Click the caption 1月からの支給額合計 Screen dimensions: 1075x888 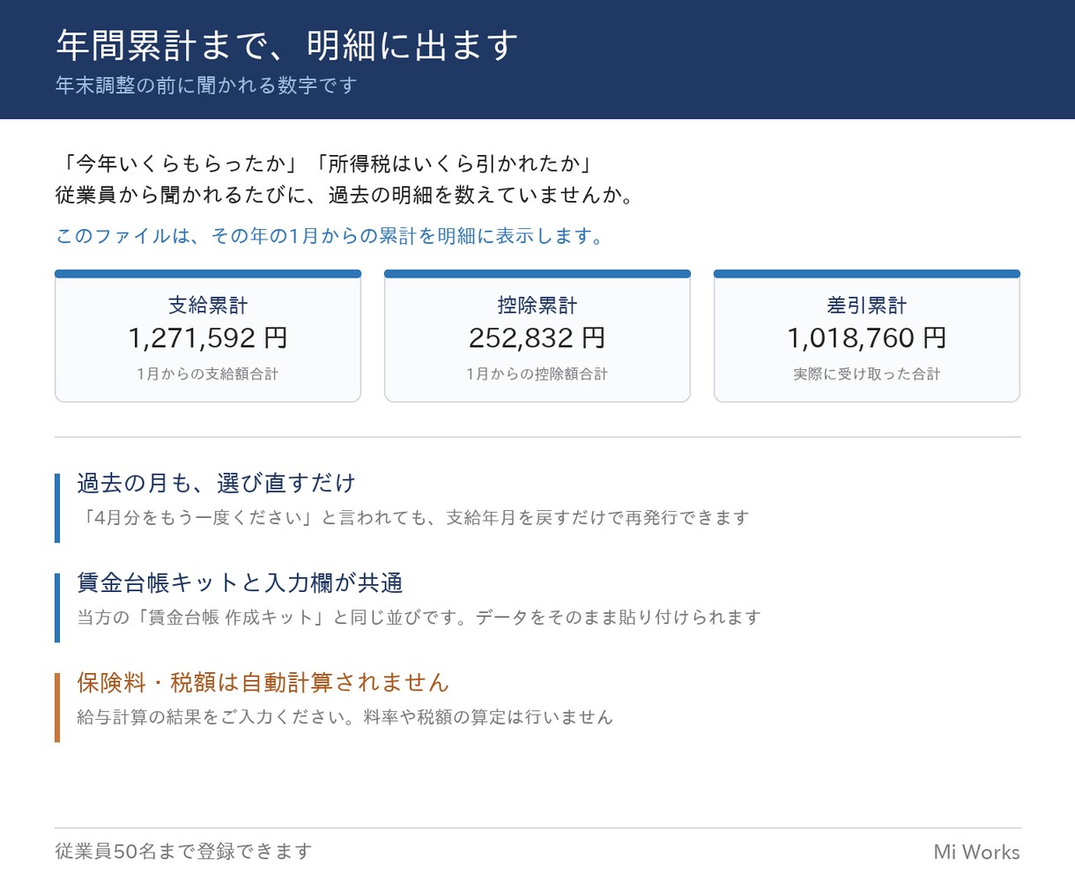pyautogui.click(x=208, y=374)
